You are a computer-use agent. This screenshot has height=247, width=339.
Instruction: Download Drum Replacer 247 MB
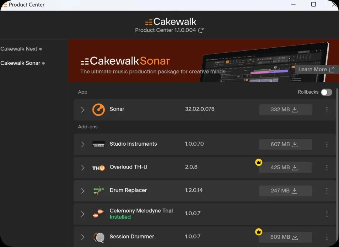(x=285, y=191)
